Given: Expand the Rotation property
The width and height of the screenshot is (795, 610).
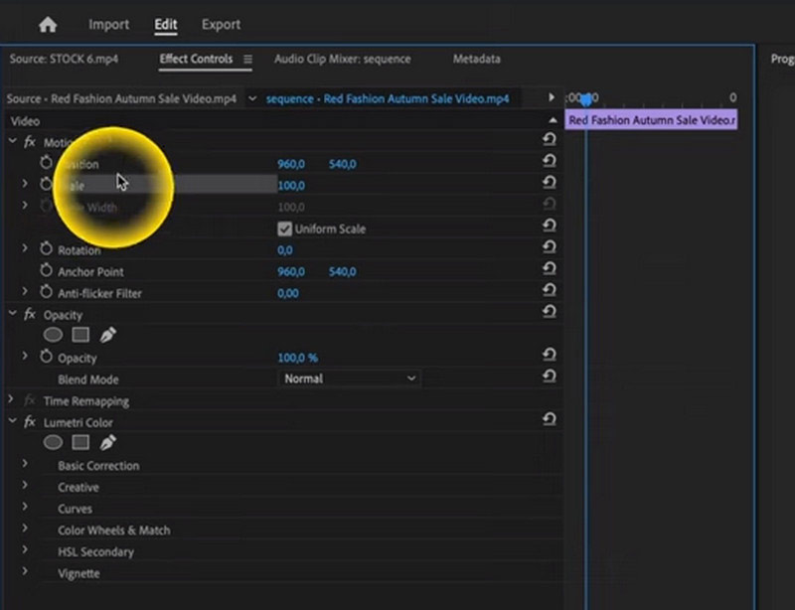Looking at the screenshot, I should coord(24,248).
